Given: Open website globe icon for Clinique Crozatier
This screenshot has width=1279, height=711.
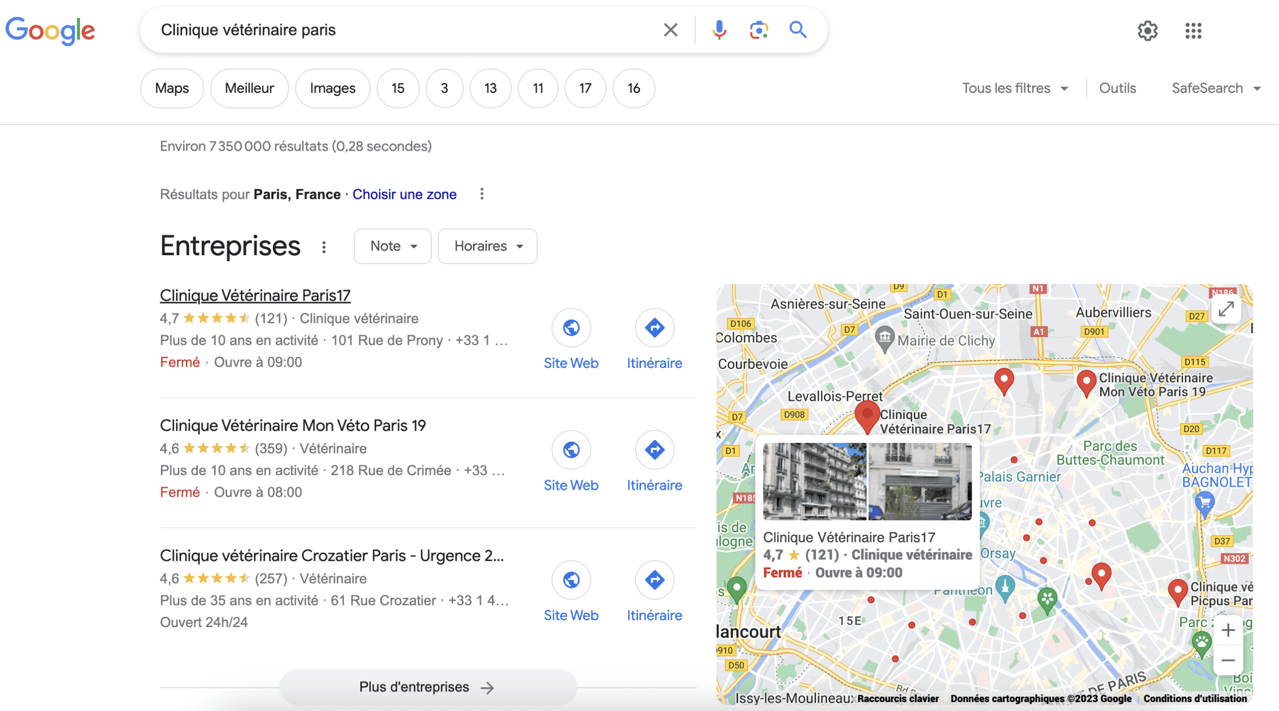Looking at the screenshot, I should click(x=571, y=580).
